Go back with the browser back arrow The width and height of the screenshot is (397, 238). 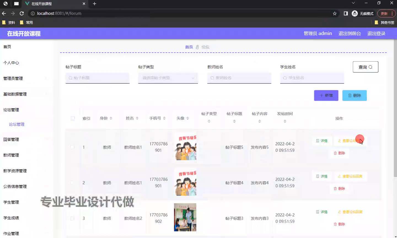(x=4, y=13)
